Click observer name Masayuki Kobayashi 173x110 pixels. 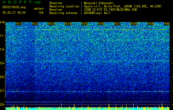pos(99,3)
